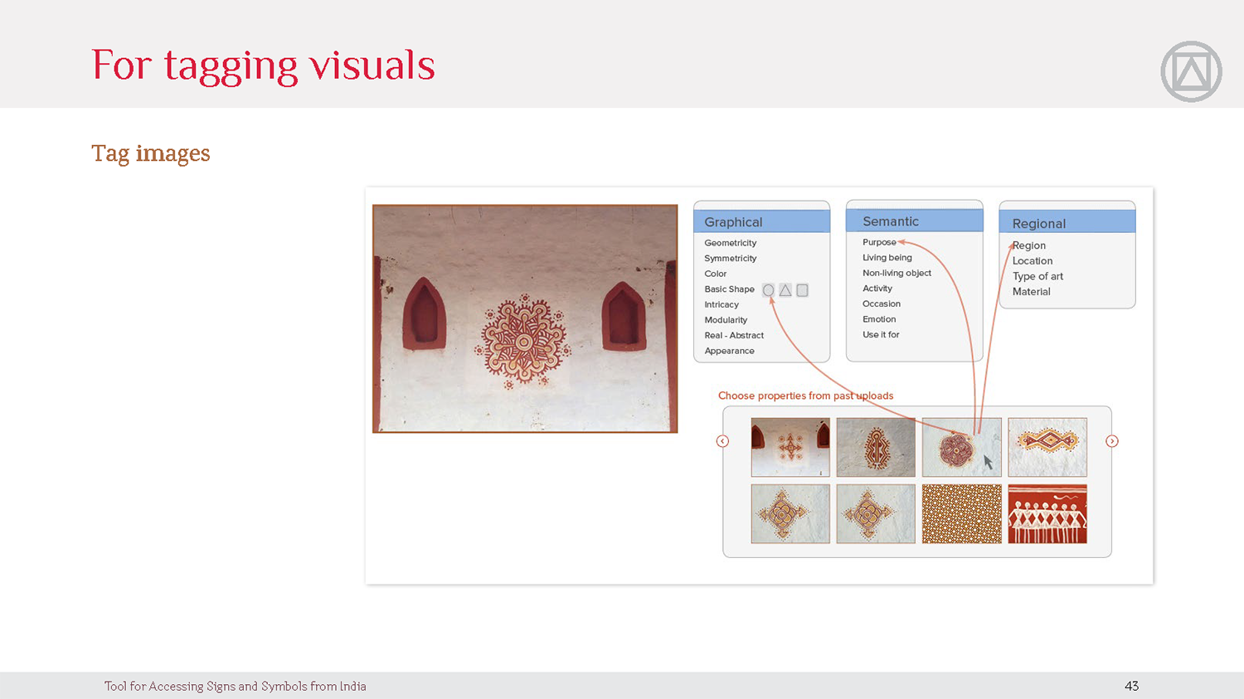Select the horizontal diamond motif thumbnail
1244x699 pixels.
(1047, 447)
